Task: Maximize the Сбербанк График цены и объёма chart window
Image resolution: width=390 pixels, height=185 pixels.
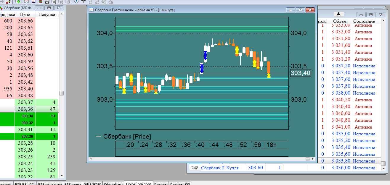Action: [300, 10]
